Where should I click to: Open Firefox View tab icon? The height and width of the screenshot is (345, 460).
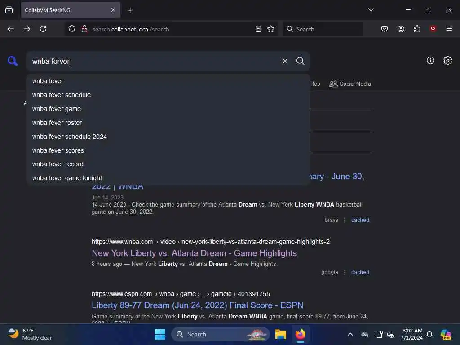point(9,10)
